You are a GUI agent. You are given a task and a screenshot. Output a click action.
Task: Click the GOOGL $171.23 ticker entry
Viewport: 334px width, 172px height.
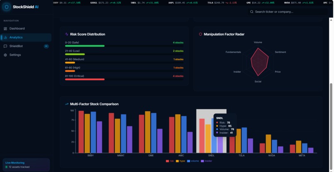[106, 3]
